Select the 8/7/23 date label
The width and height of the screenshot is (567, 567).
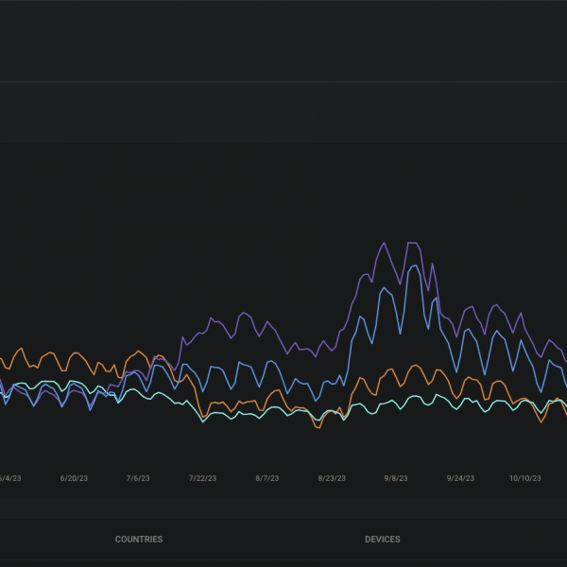[x=267, y=479]
